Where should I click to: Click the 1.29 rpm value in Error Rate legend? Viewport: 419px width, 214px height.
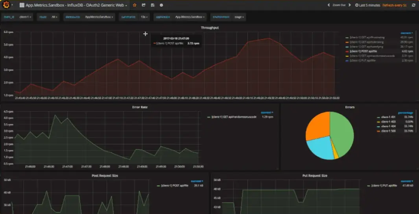(x=268, y=117)
